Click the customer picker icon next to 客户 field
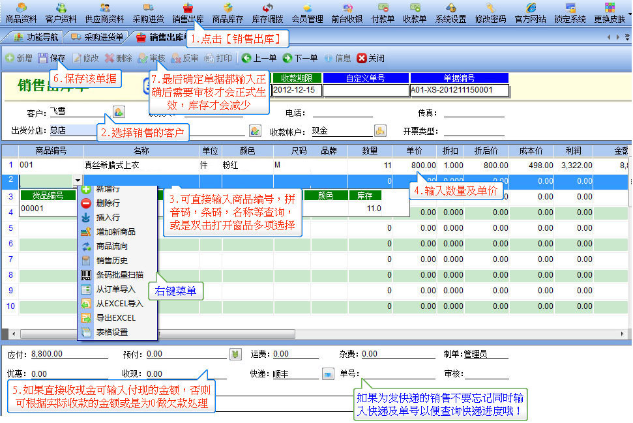This screenshot has height=423, width=633. point(119,111)
